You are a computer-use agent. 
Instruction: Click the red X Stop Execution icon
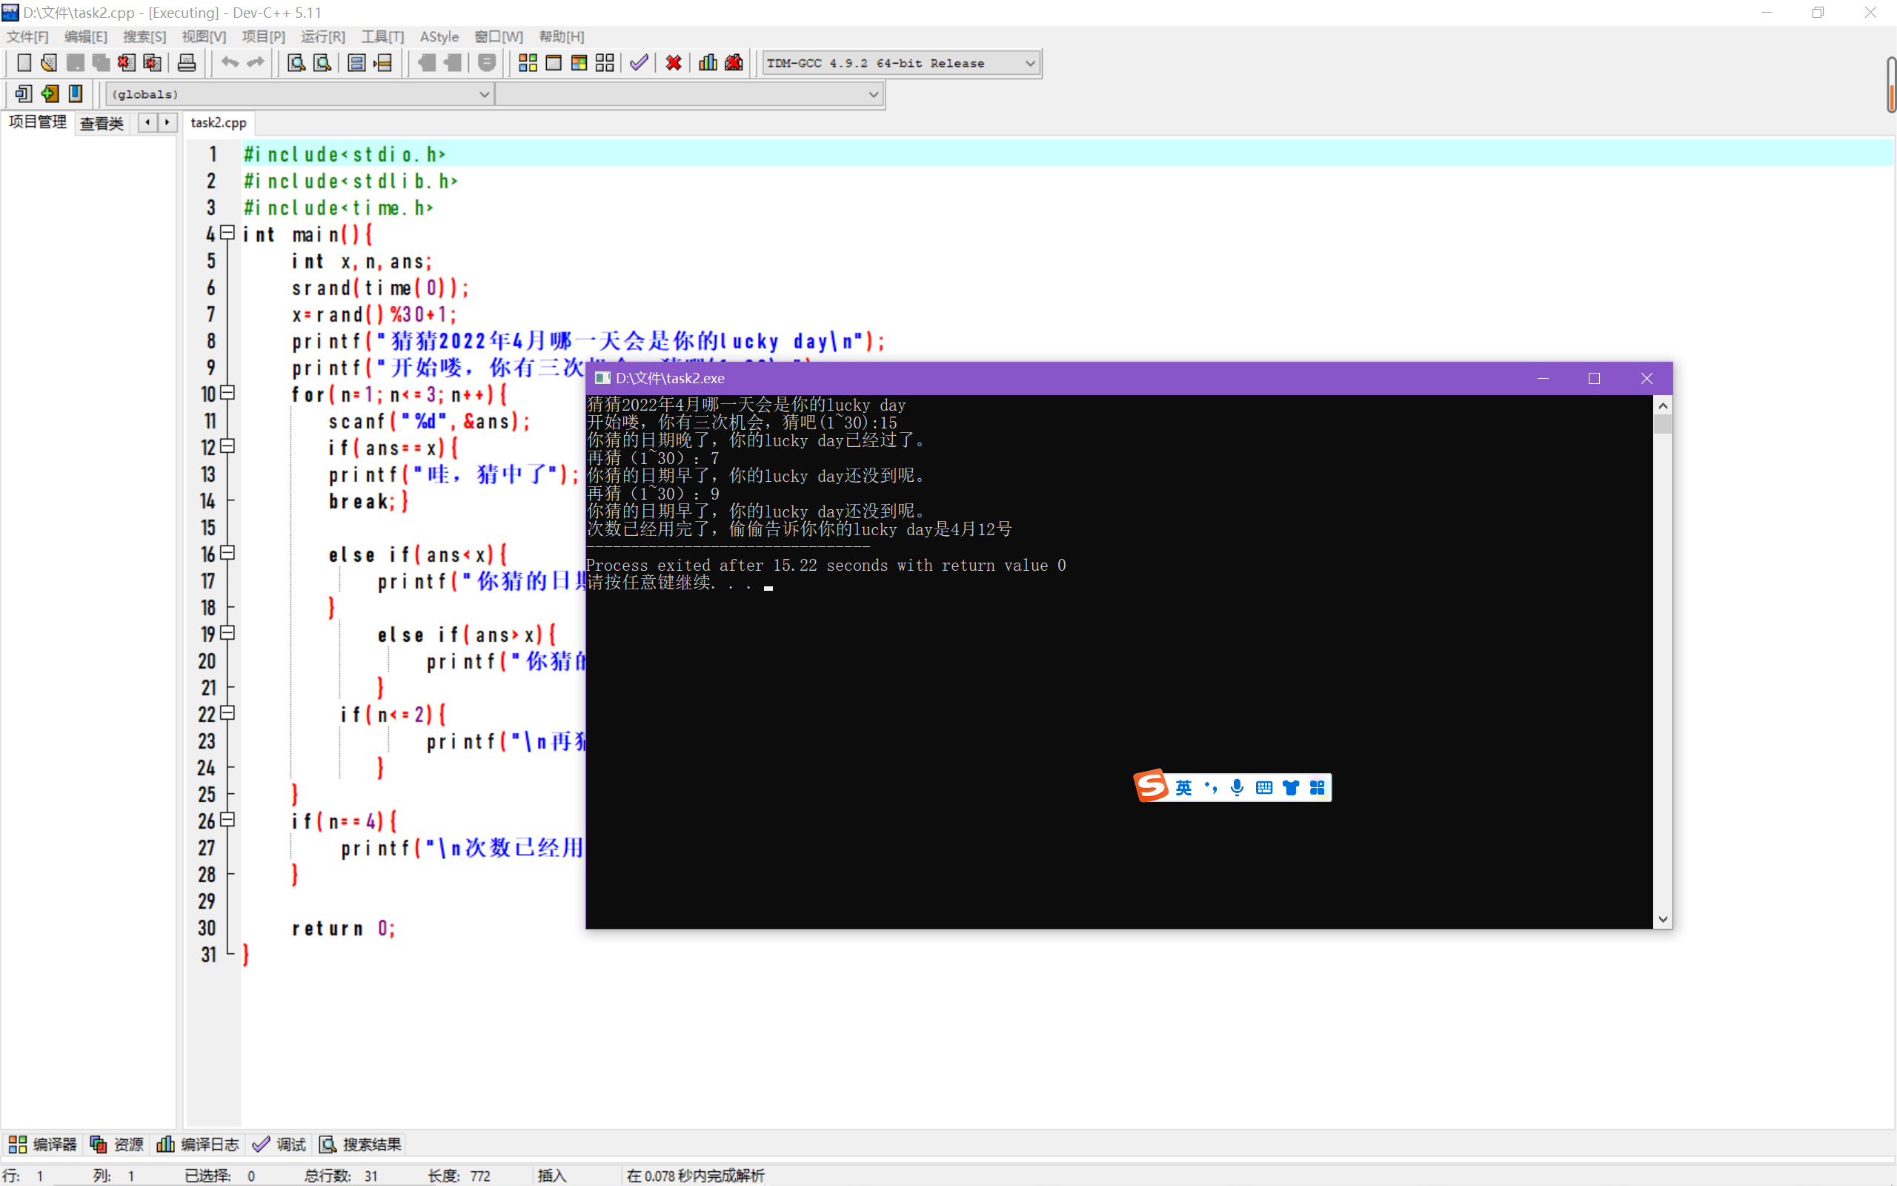point(674,63)
